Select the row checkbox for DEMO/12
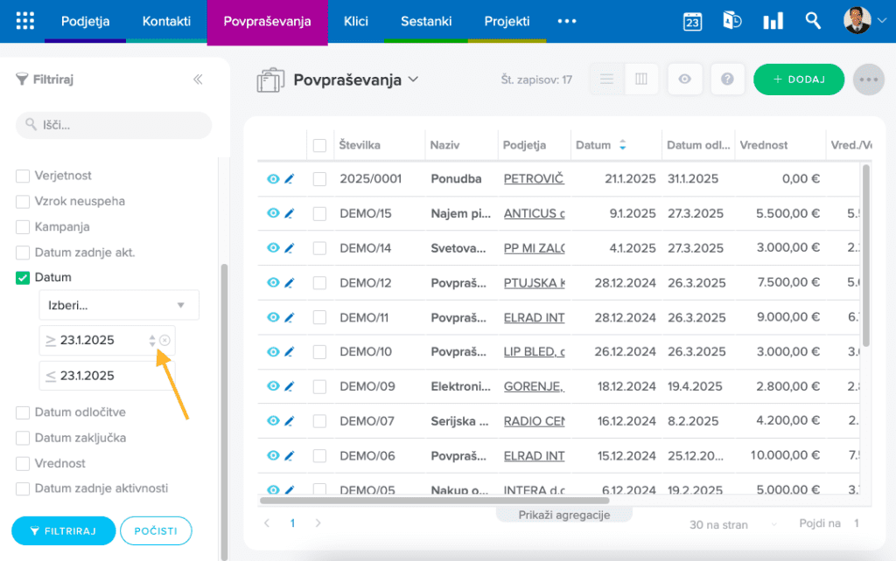The image size is (896, 561). tap(319, 282)
